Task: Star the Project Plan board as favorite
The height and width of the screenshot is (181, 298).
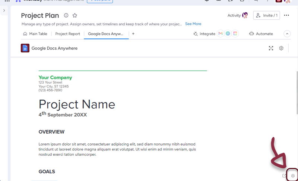Action: [75, 15]
